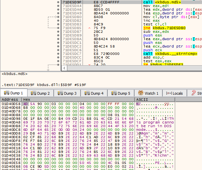Click the Dump 5 tab icon

point(114,93)
